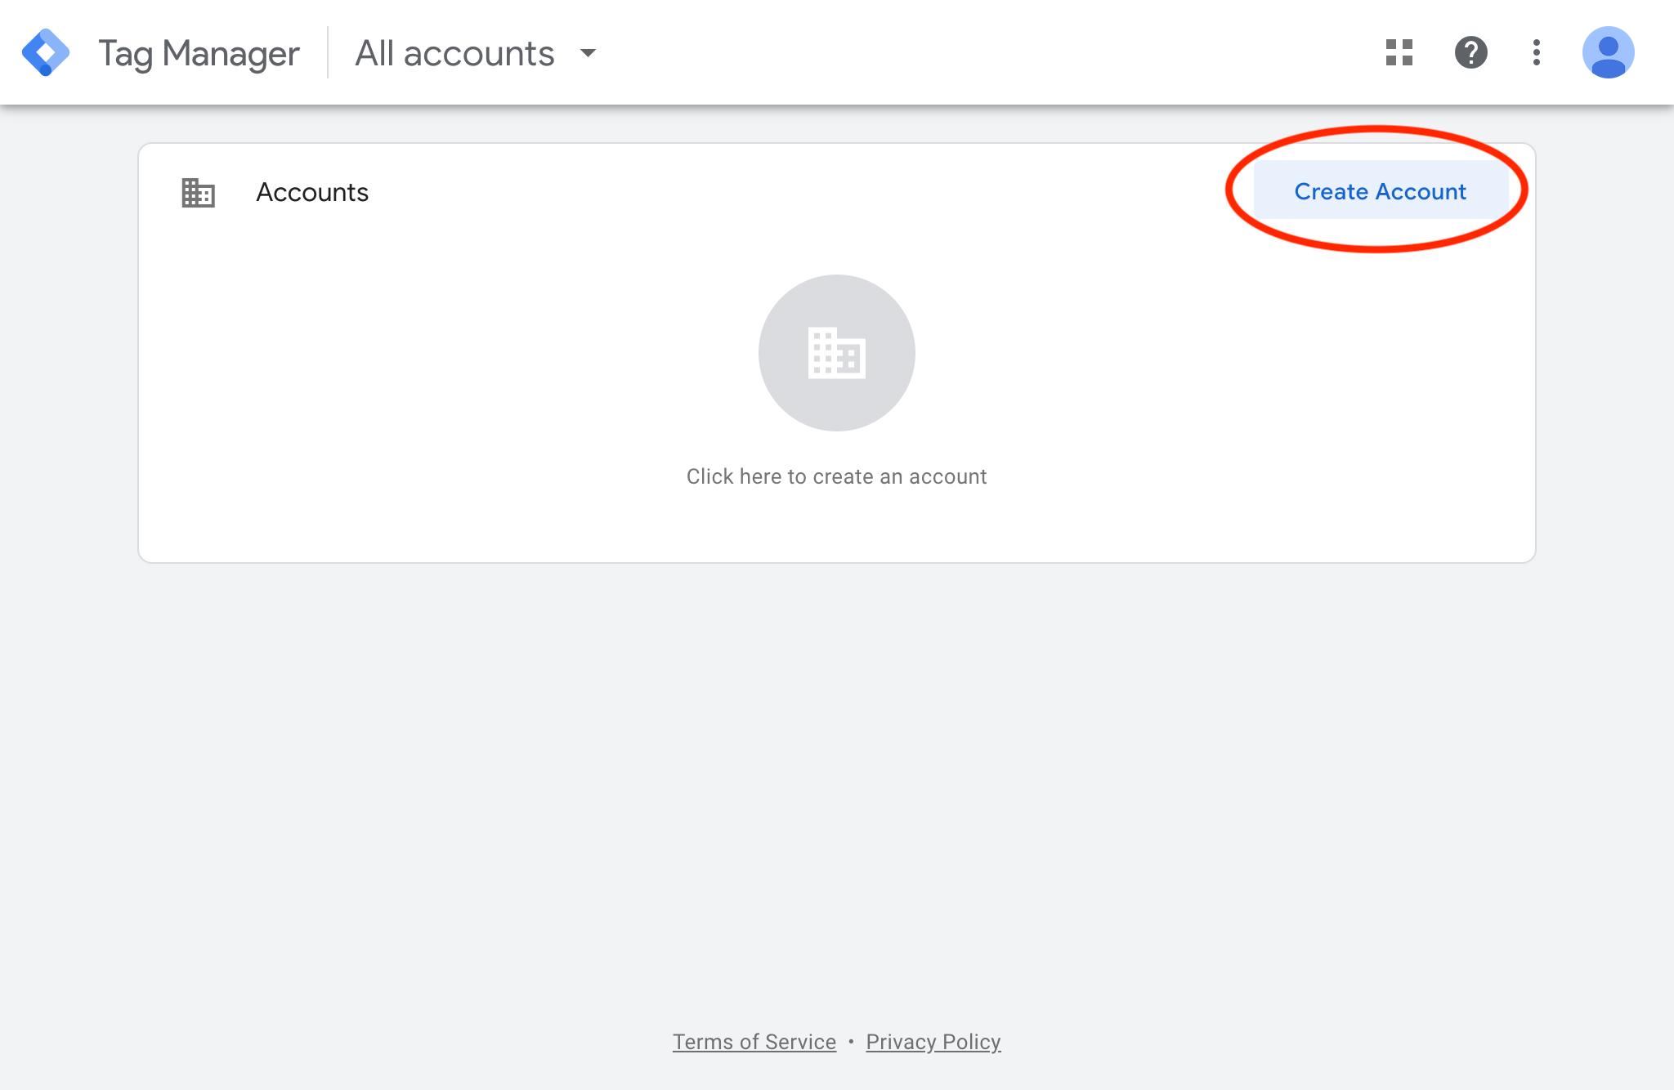Click the All accounts selector label

(x=454, y=54)
